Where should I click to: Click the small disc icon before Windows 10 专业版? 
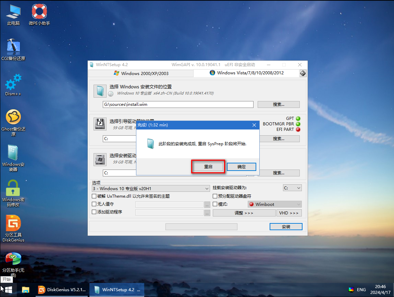tap(111, 94)
